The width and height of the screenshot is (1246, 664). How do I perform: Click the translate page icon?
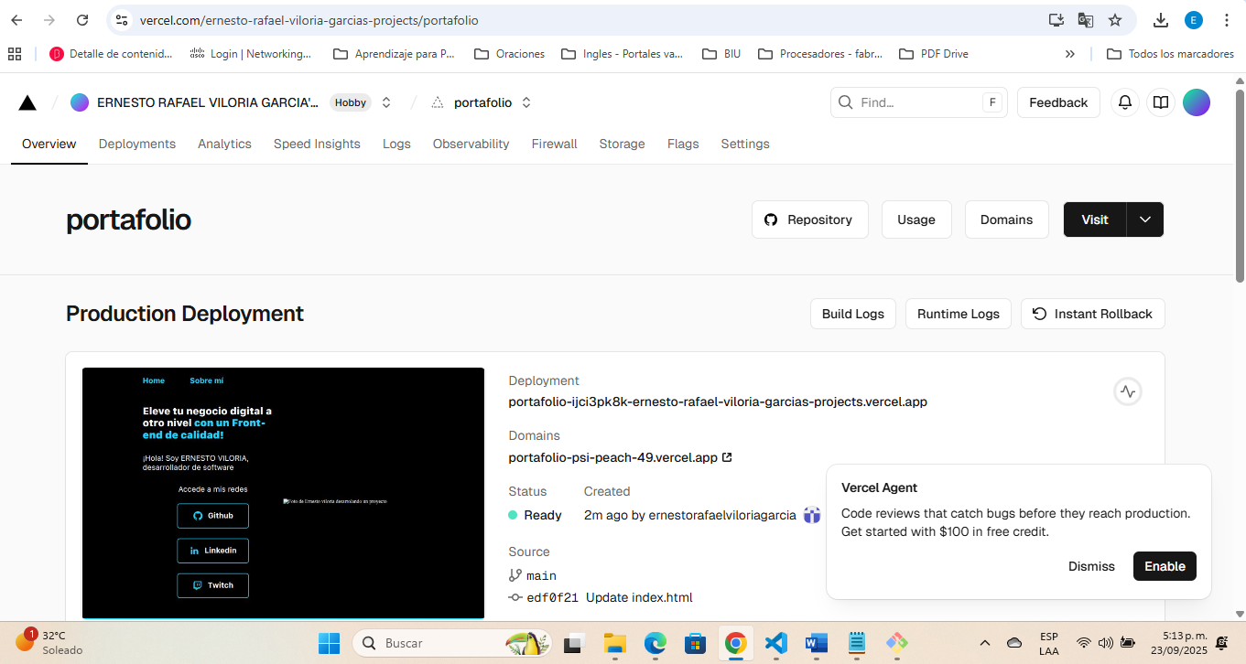tap(1086, 20)
